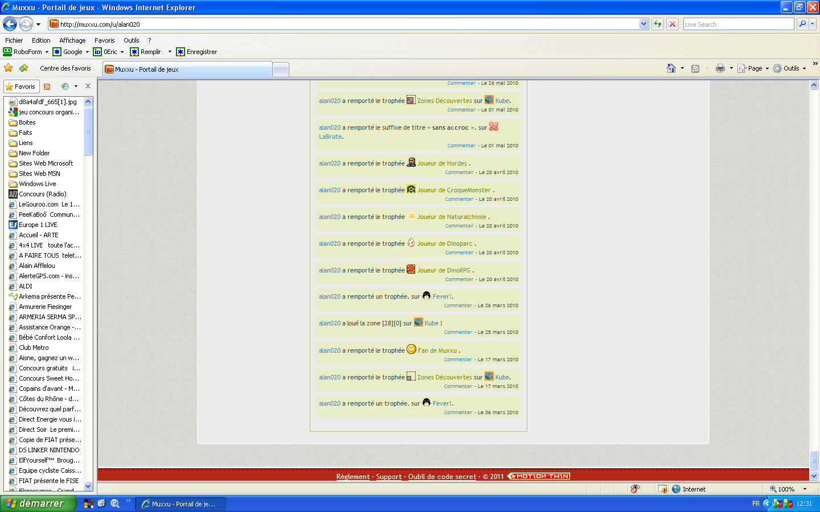Open the Live Search options dropdown

click(x=813, y=24)
